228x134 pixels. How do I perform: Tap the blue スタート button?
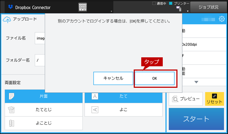196,119
